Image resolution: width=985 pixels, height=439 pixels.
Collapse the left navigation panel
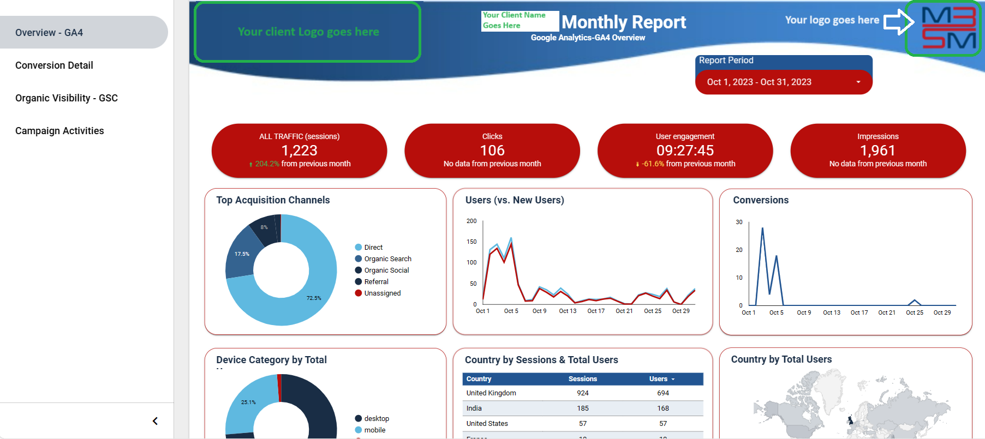pos(155,421)
